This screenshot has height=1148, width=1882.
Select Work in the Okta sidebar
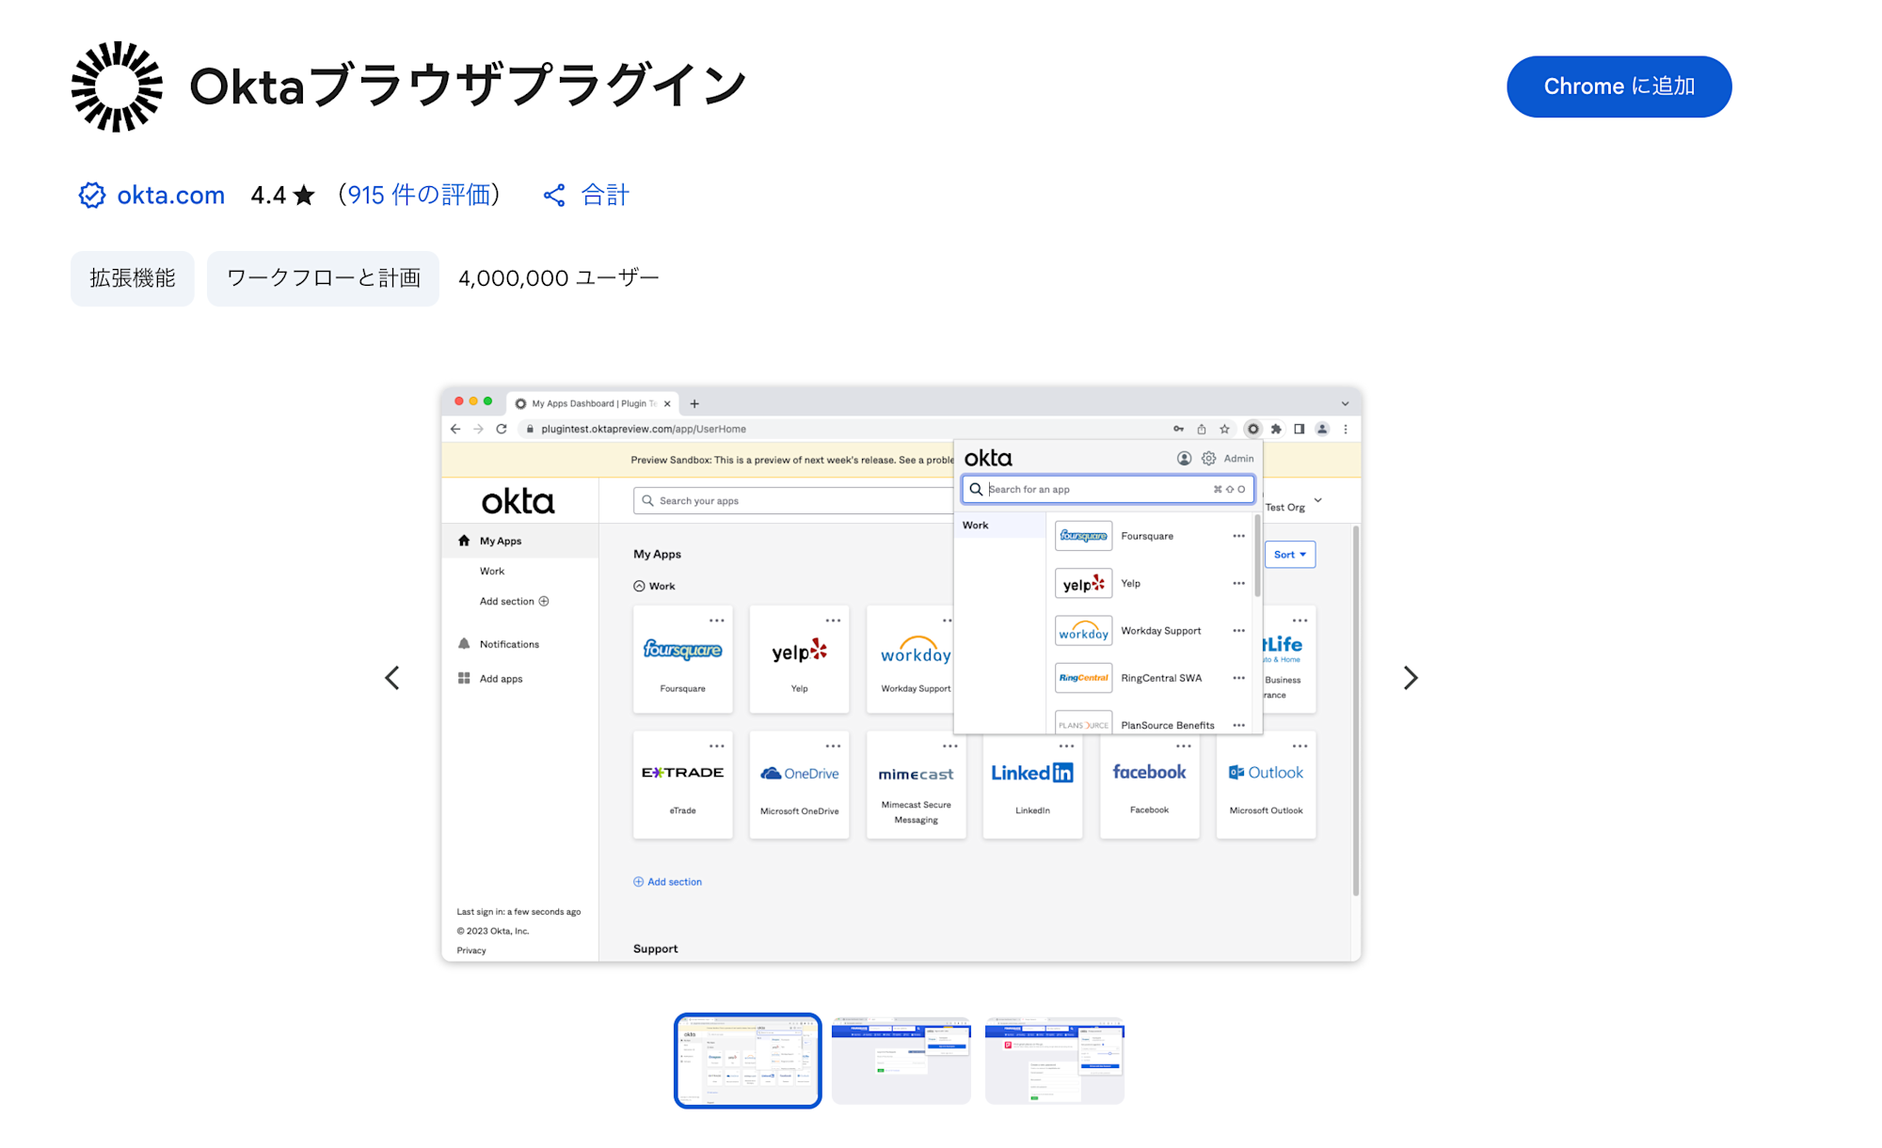click(x=492, y=571)
